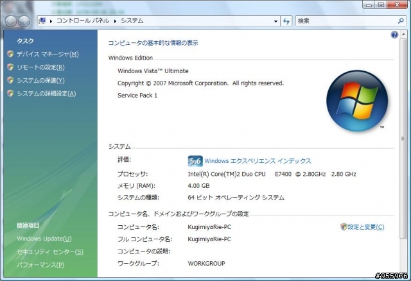This screenshot has width=411, height=281.
Task: Go back with the Back arrow button
Action: (11, 21)
